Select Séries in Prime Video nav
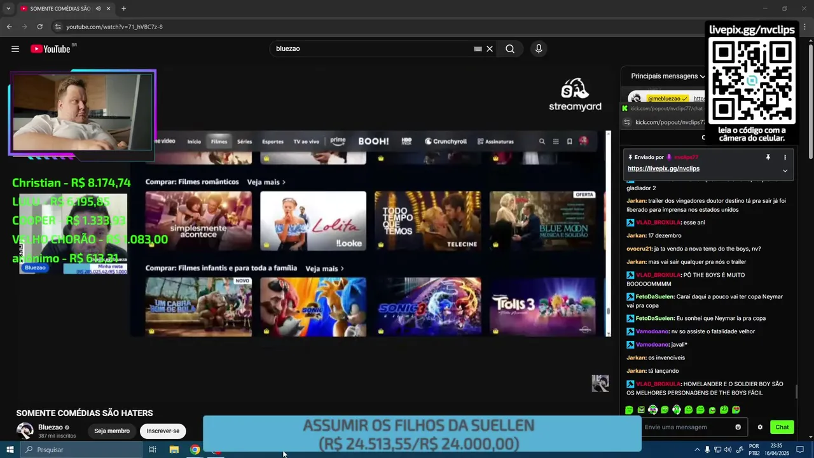The width and height of the screenshot is (814, 458). tap(244, 141)
